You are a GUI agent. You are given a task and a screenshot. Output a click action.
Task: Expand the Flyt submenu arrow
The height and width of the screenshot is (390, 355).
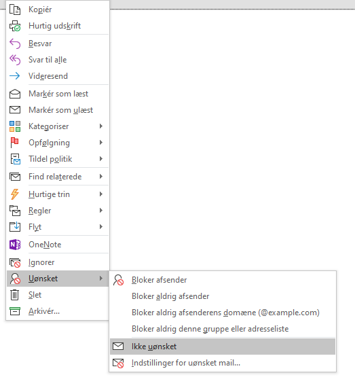(101, 226)
